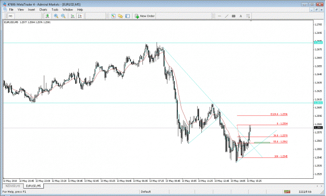Open the Charts menu
Viewport: 326px width, 196px height.
(x=43, y=9)
